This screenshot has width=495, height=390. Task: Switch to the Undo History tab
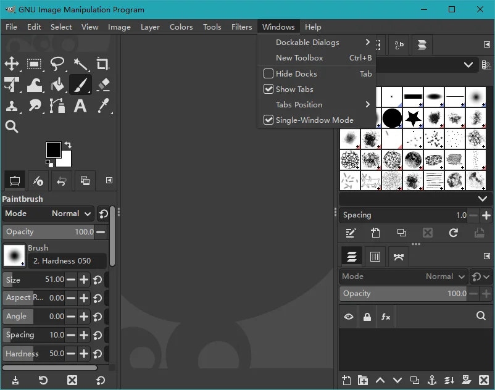62,181
